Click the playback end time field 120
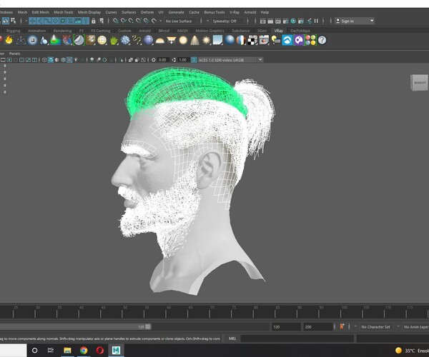The height and width of the screenshot is (357, 429). (x=286, y=327)
